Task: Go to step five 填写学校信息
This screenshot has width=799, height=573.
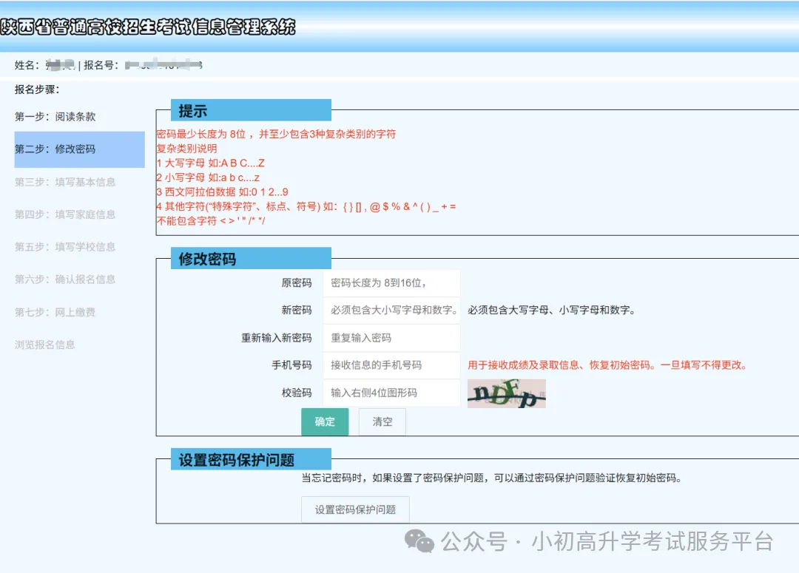Action: [64, 247]
